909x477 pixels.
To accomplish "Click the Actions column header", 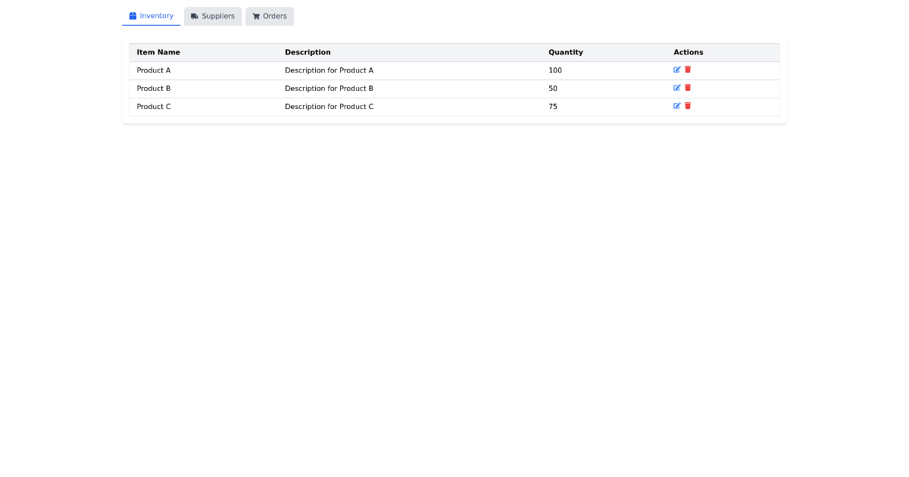I will tap(688, 52).
